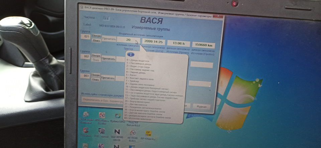Click the Журнал button

[201, 107]
